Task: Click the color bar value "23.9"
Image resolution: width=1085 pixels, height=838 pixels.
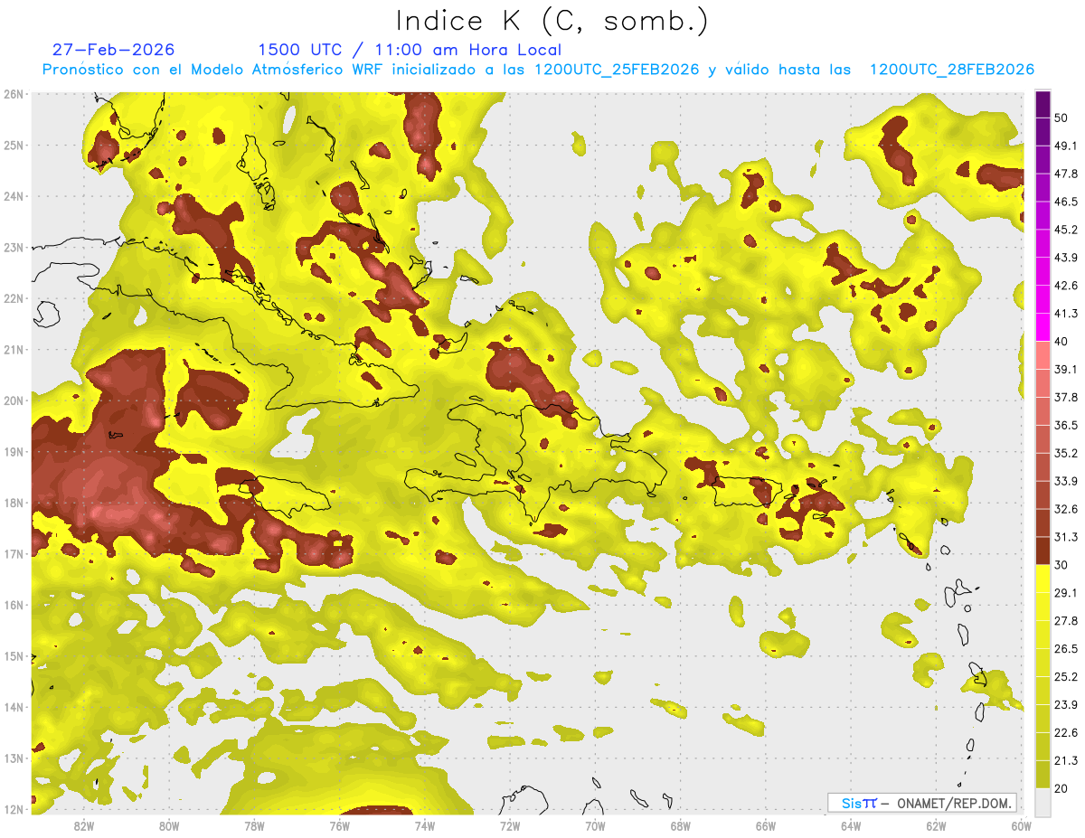Action: [1066, 705]
